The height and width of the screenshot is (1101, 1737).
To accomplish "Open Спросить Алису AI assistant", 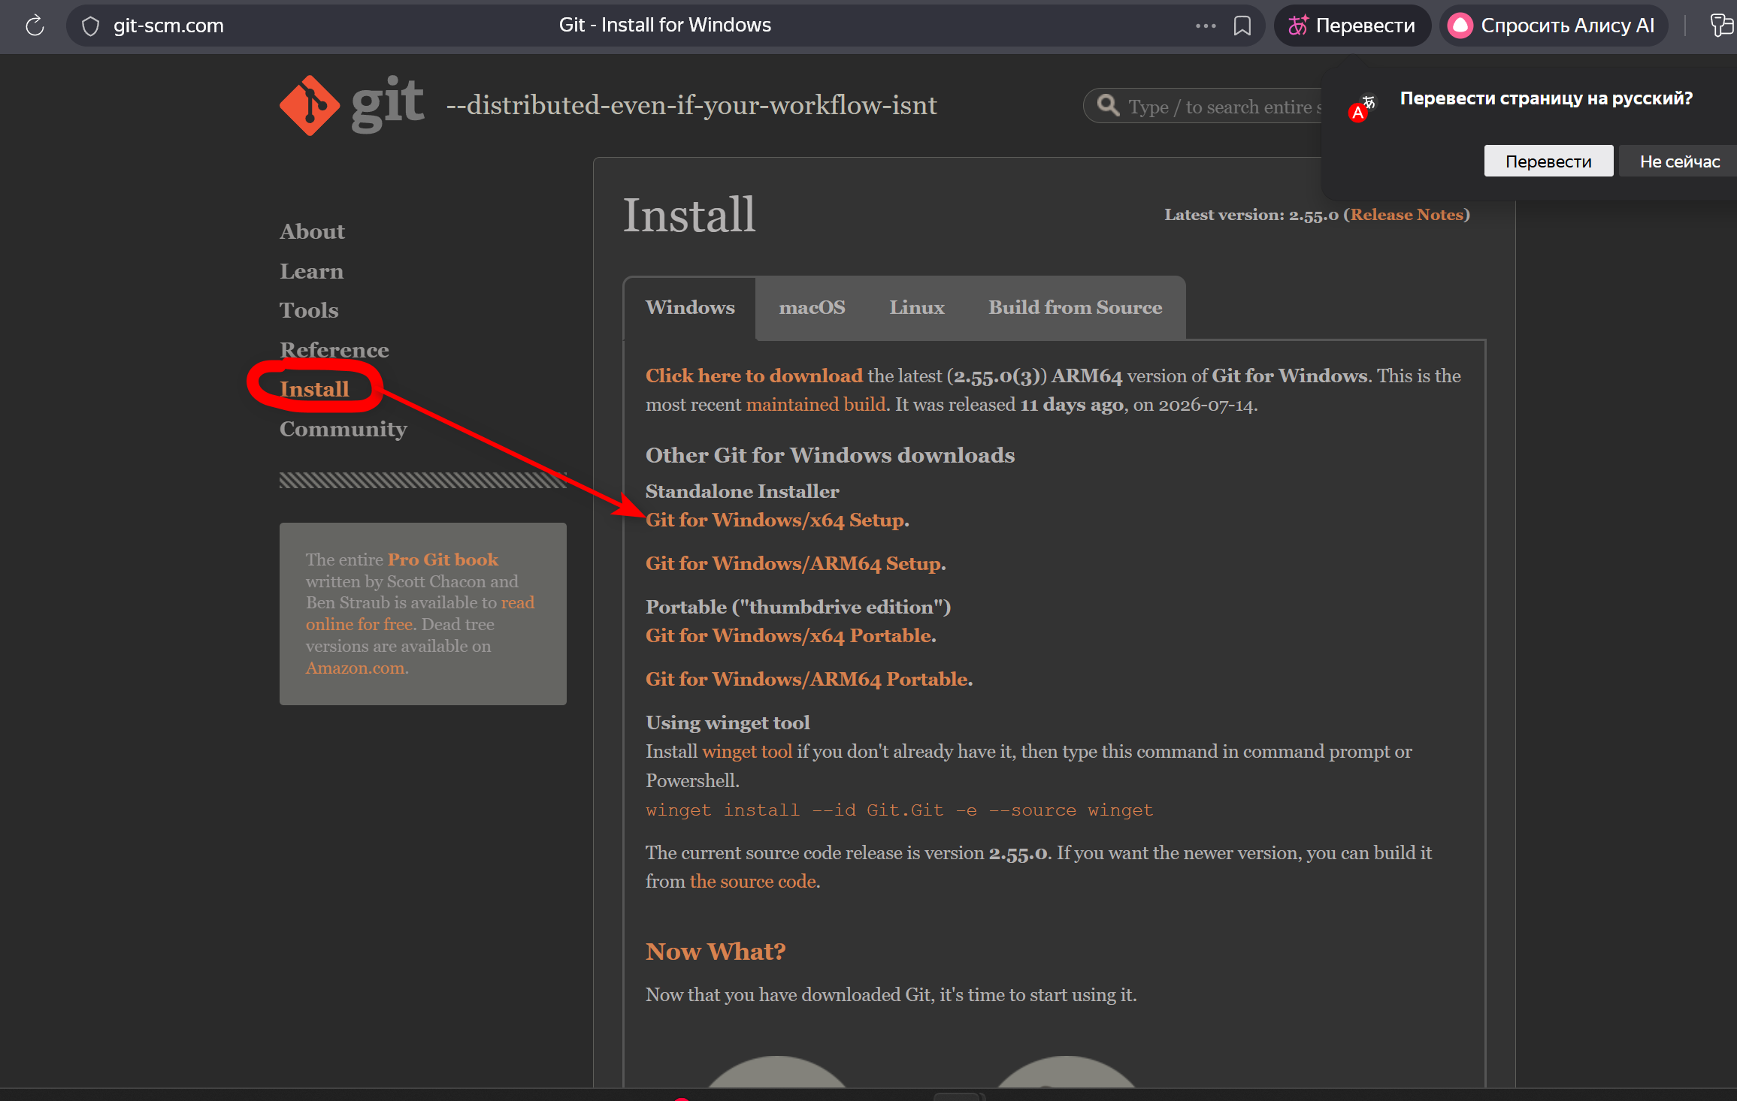I will (1553, 26).
